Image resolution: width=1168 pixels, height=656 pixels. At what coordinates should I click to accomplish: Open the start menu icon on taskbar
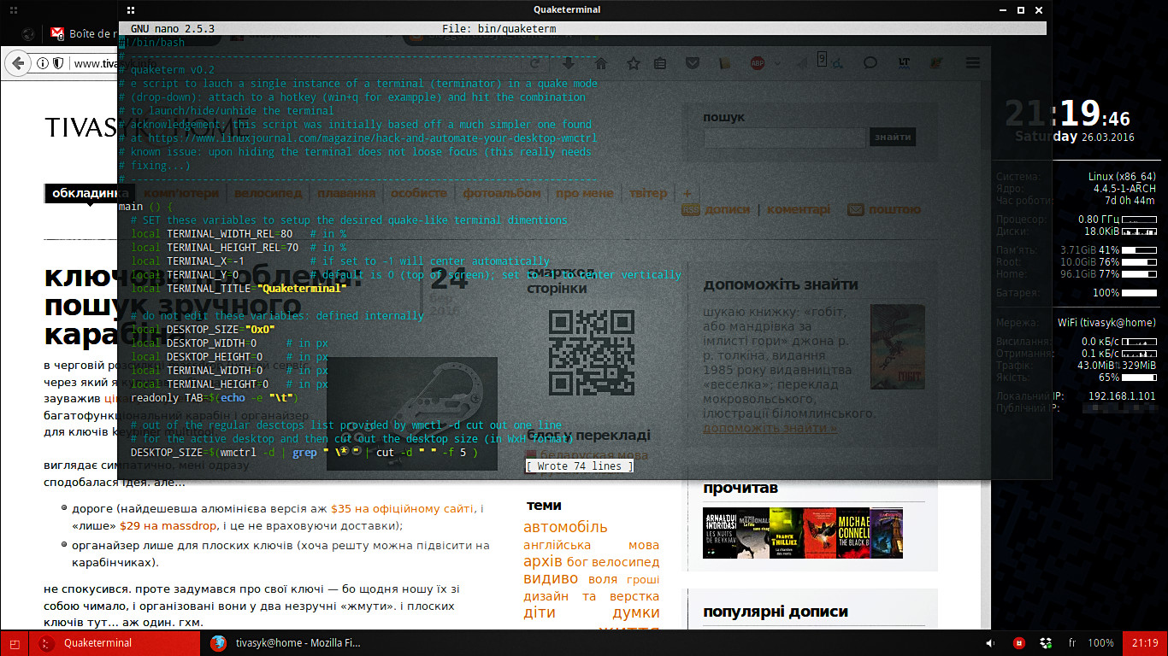point(15,643)
